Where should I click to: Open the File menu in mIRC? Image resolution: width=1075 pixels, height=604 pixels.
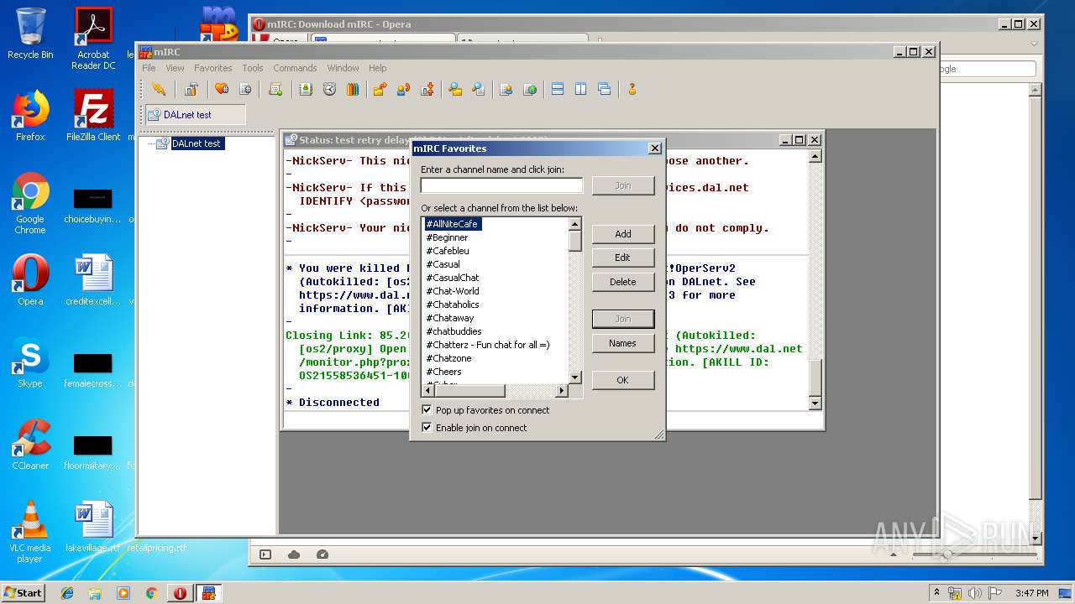coord(149,68)
